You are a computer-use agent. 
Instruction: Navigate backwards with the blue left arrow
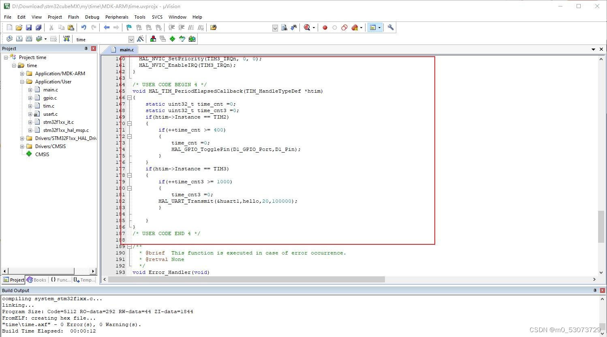(107, 28)
